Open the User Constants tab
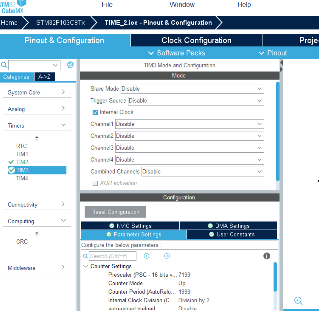The image size is (319, 311). 232,234
